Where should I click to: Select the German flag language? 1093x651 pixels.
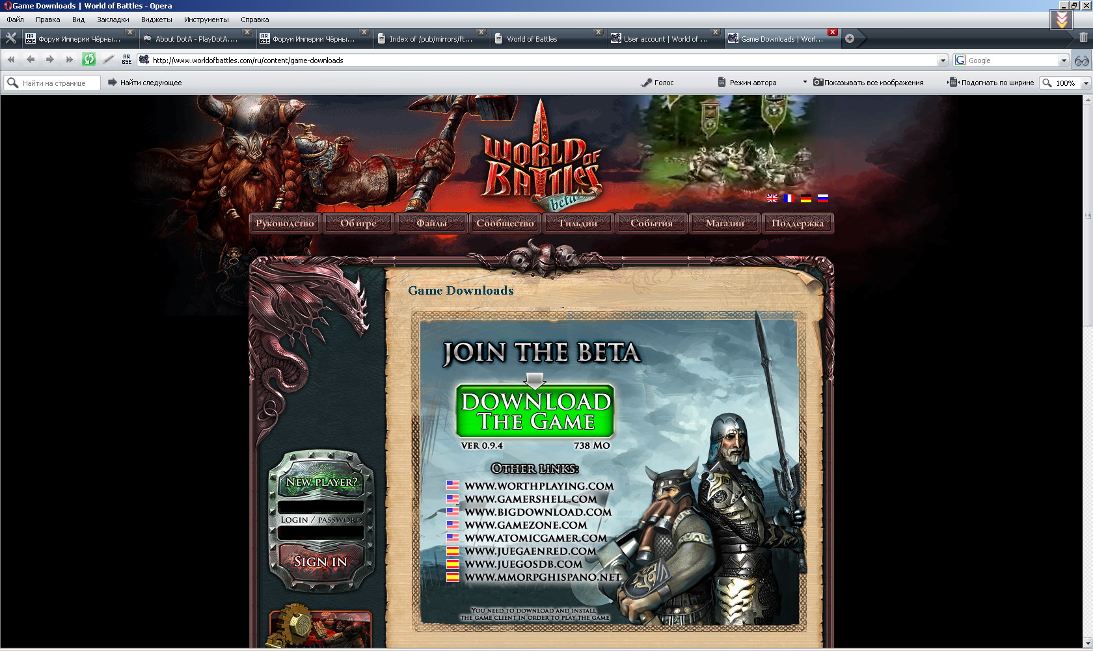click(805, 198)
